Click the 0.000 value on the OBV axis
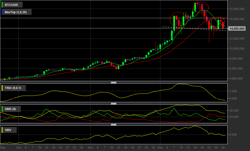 [233, 135]
